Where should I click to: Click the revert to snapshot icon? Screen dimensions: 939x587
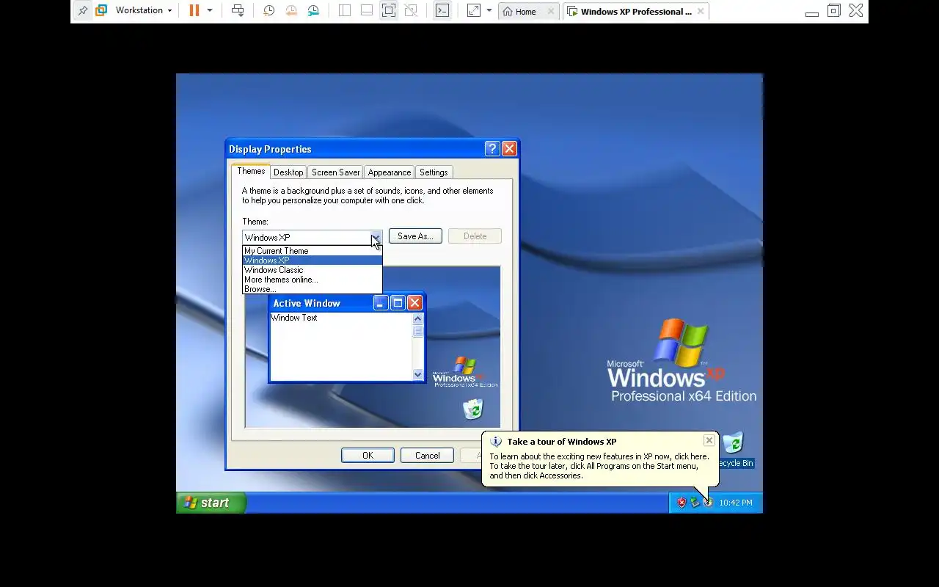(x=291, y=11)
